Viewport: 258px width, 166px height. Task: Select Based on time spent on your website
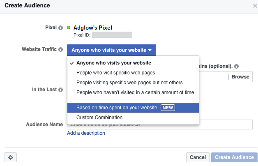[133, 108]
